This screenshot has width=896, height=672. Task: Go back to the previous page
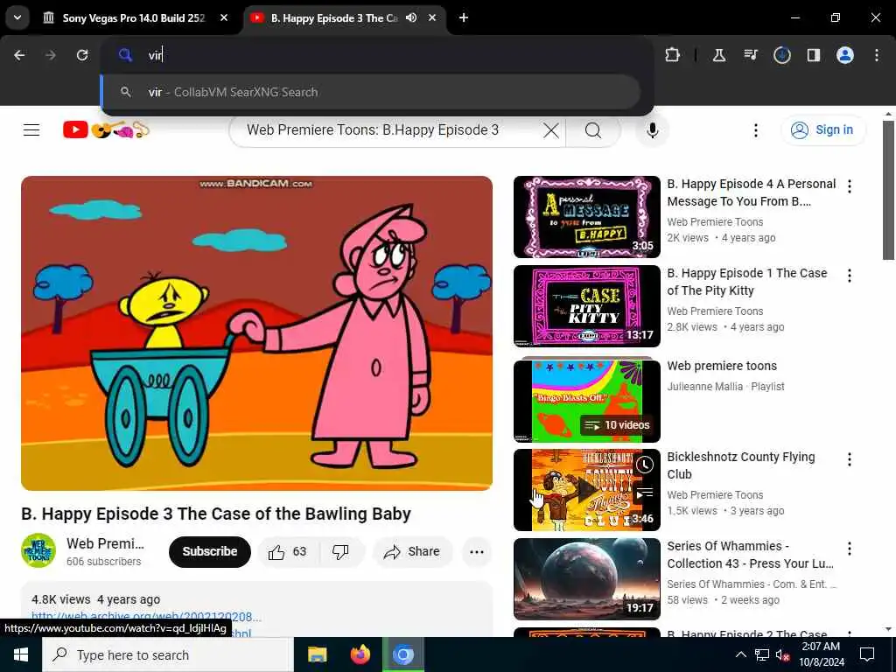19,55
